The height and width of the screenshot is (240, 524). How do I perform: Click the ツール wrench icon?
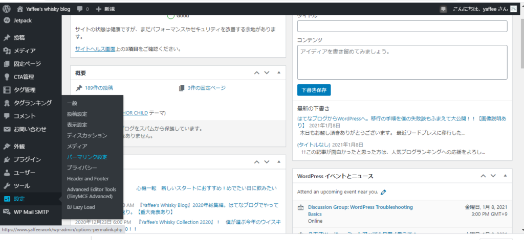[6, 186]
